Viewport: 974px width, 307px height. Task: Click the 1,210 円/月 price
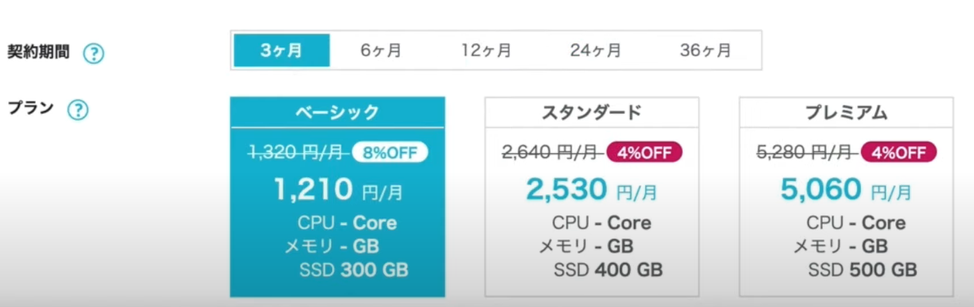click(x=338, y=190)
